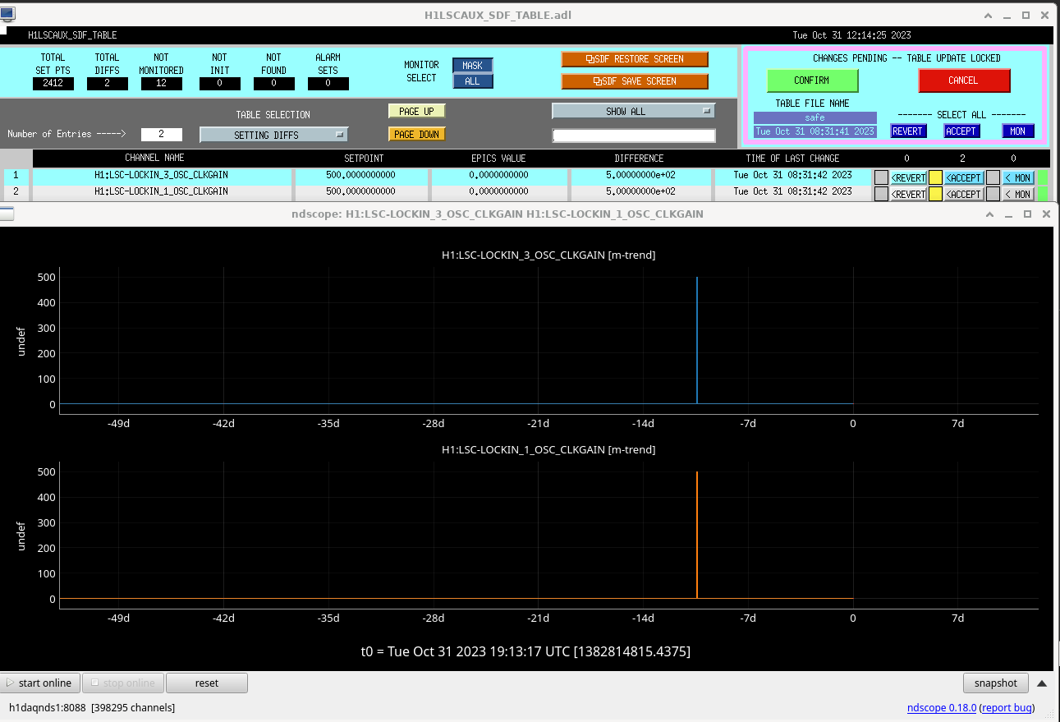Select MASK monitor mode
Image resolution: width=1060 pixels, height=722 pixels.
click(473, 66)
